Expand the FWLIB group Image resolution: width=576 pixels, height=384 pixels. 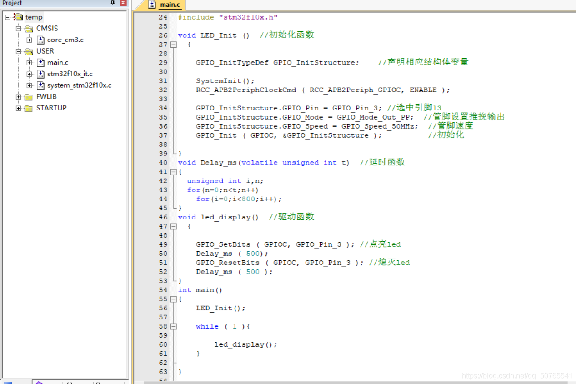click(18, 97)
